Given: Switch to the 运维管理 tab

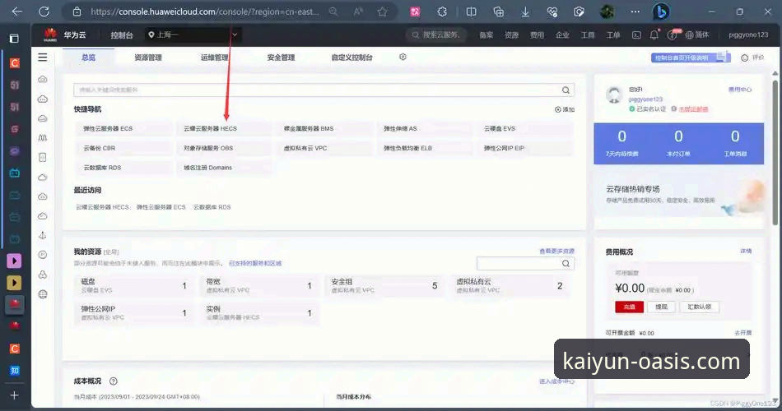Looking at the screenshot, I should (215, 58).
